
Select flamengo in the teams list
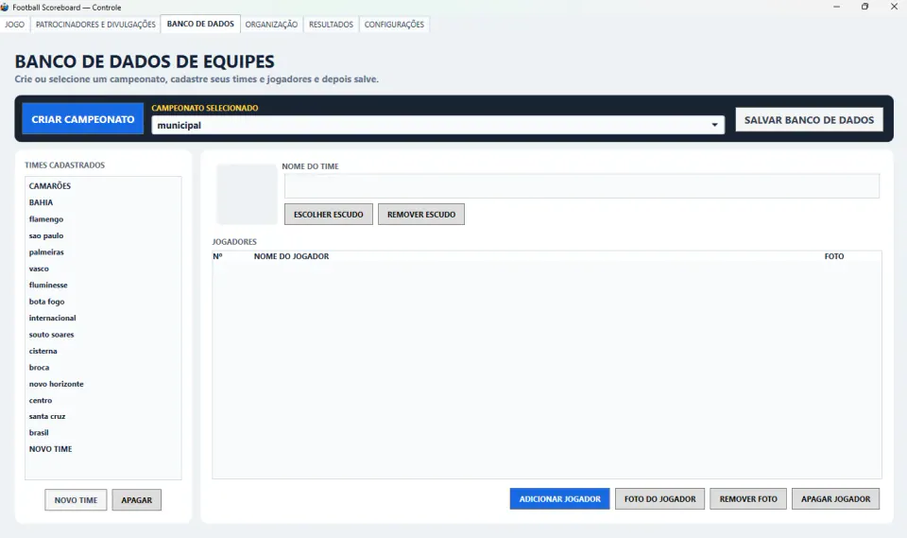pyautogui.click(x=103, y=219)
